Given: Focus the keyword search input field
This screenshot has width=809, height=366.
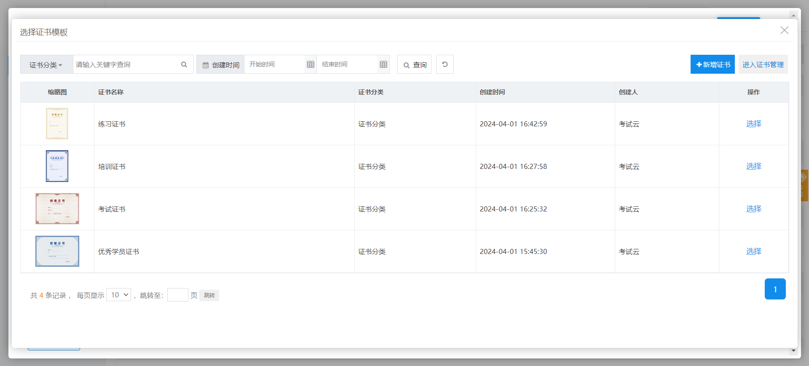Looking at the screenshot, I should point(126,64).
